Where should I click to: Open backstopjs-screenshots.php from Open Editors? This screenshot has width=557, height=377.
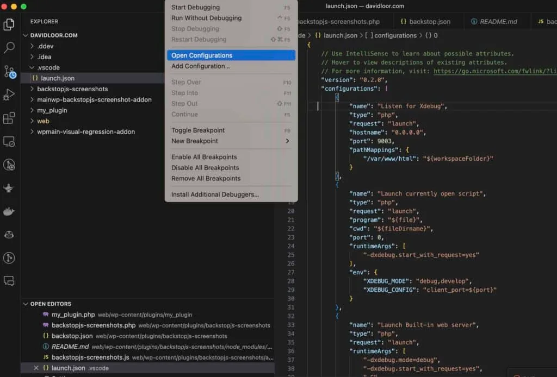(x=94, y=325)
